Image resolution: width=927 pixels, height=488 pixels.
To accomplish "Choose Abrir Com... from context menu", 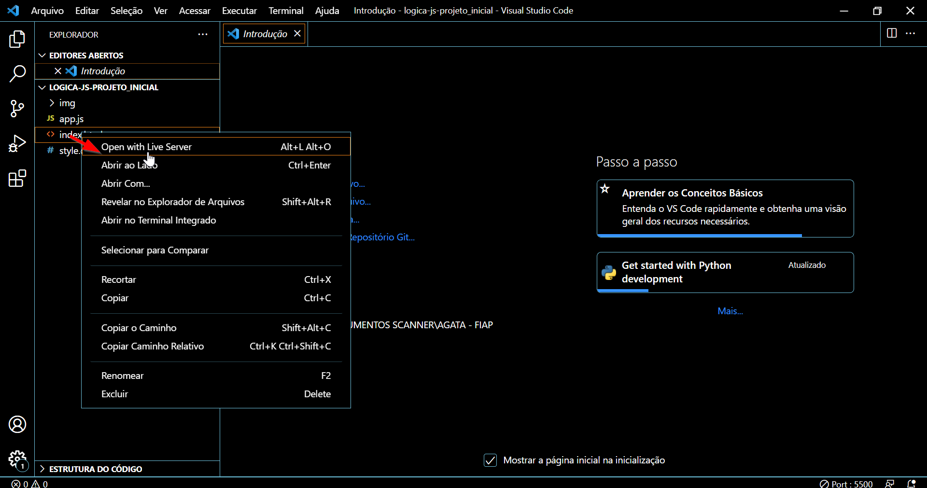I will 216,183.
